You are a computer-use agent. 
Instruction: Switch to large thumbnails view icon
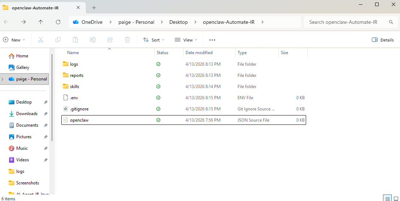click(396, 199)
